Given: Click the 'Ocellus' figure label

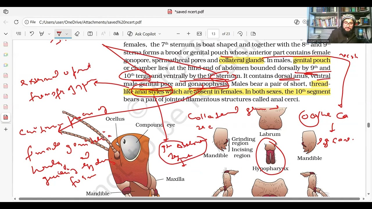Looking at the screenshot, I should tap(115, 119).
